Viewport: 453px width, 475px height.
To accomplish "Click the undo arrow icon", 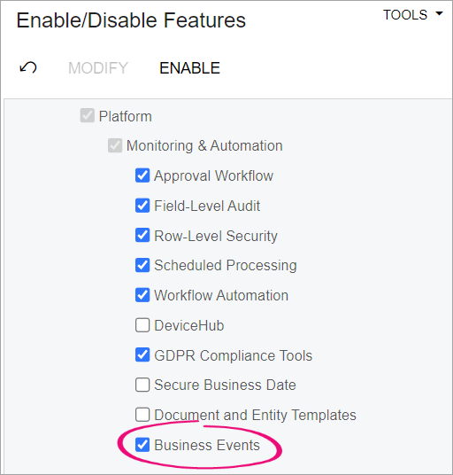I will [x=28, y=67].
